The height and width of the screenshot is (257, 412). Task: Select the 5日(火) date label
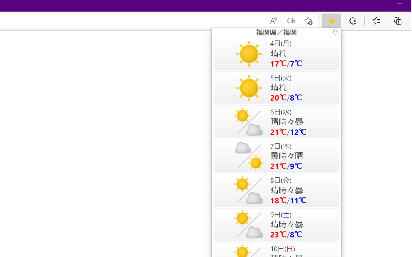tap(281, 78)
